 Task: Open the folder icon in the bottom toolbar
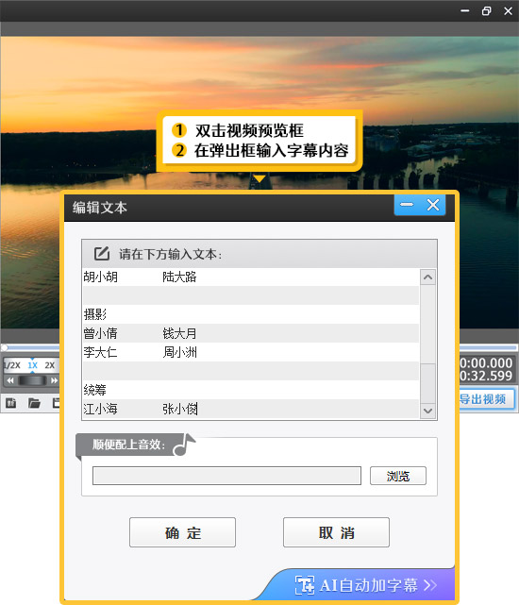(34, 403)
